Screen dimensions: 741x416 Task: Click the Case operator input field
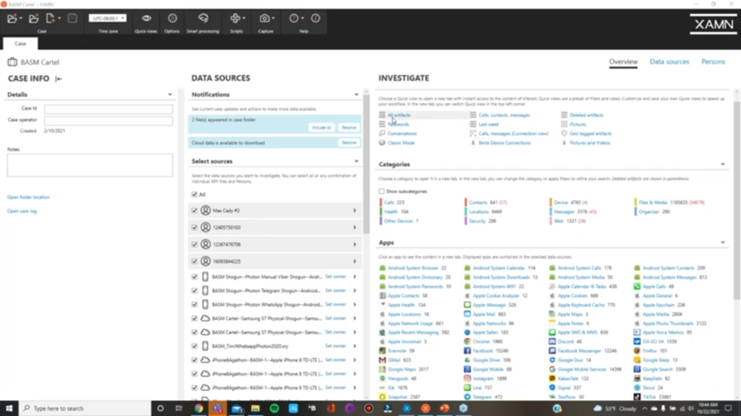click(109, 121)
